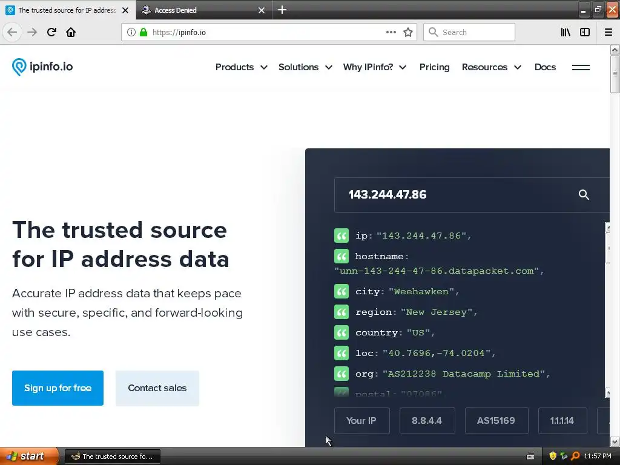Screen dimensions: 620x465
Task: Select the 1.1.1.14 example button
Action: coord(562,421)
